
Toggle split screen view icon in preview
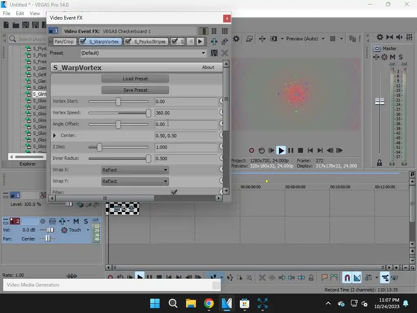(x=273, y=39)
